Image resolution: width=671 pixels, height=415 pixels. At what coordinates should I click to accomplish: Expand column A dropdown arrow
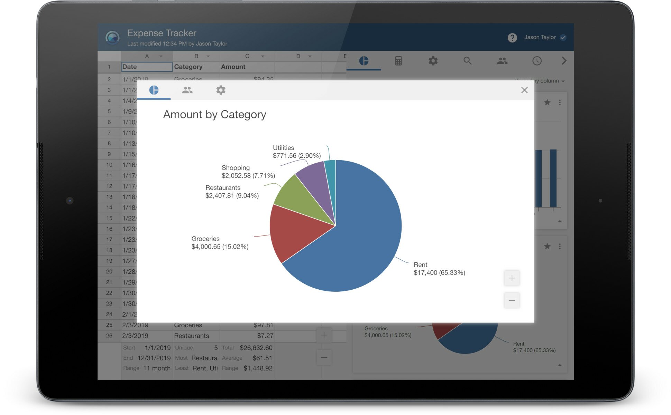[x=161, y=56]
